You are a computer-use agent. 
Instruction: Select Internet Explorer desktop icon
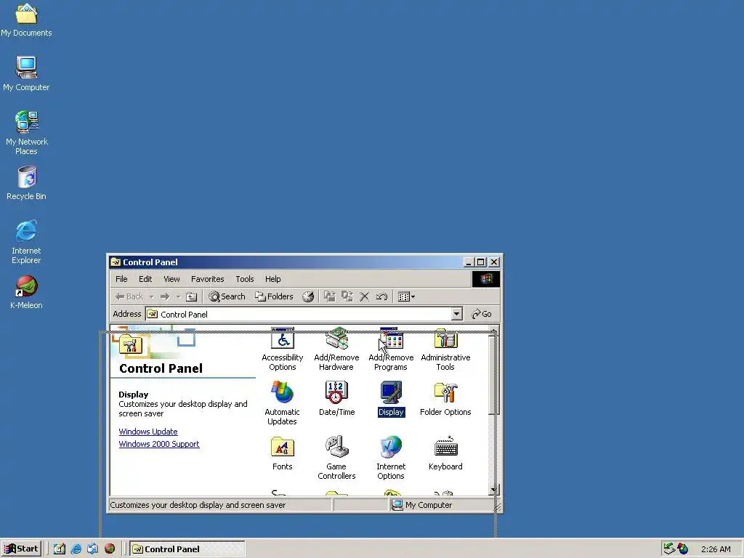(26, 242)
